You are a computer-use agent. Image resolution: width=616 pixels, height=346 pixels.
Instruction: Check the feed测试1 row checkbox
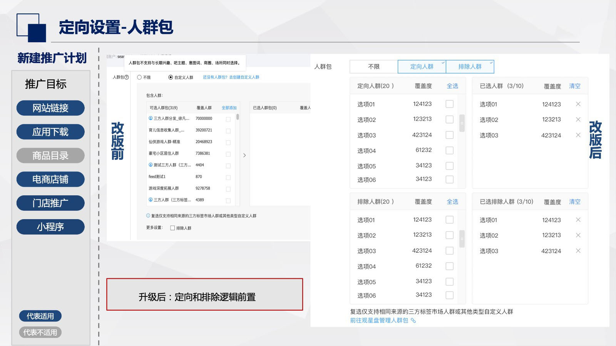[x=228, y=177]
